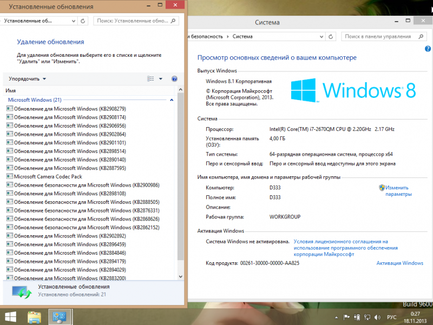The width and height of the screenshot is (433, 325).
Task: Click the installed updates green arrows icon
Action: pyautogui.click(x=22, y=292)
